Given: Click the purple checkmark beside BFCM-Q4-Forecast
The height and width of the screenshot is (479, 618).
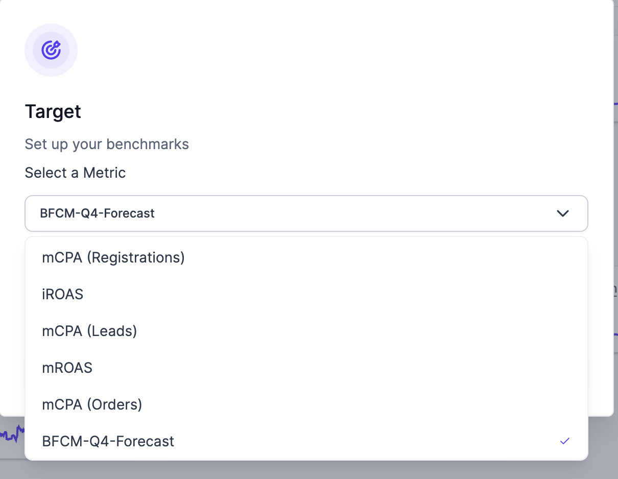Looking at the screenshot, I should pos(564,441).
